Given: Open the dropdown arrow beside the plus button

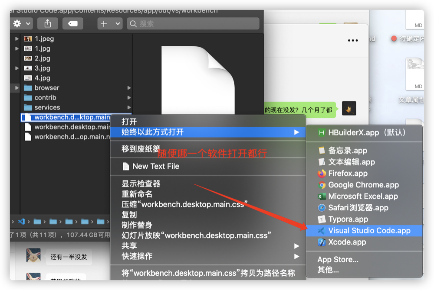Looking at the screenshot, I should tap(118, 24).
